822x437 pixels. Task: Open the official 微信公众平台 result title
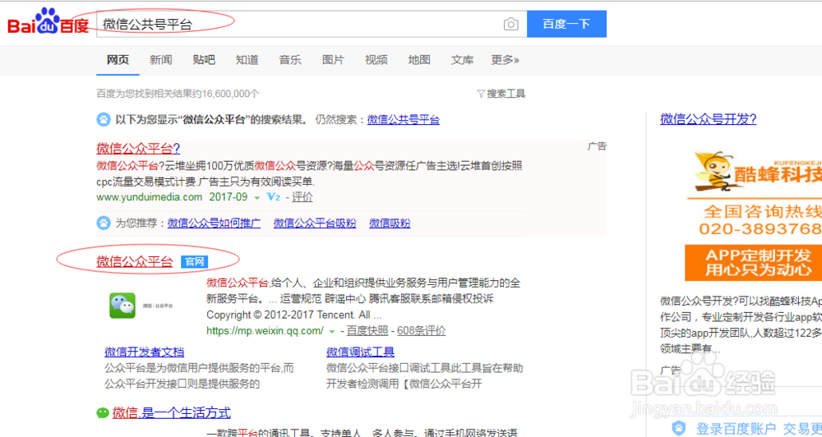pos(135,261)
